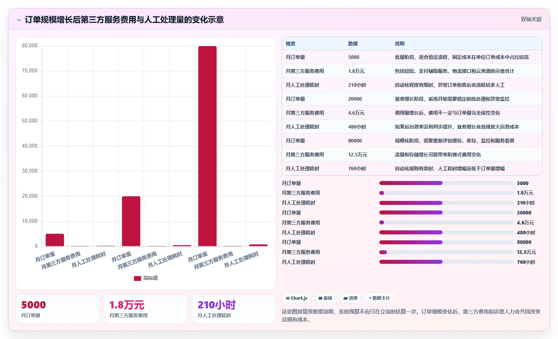This screenshot has height=339, width=558.
Task: Click the 双轴关联 badge in the header
Action: [531, 19]
